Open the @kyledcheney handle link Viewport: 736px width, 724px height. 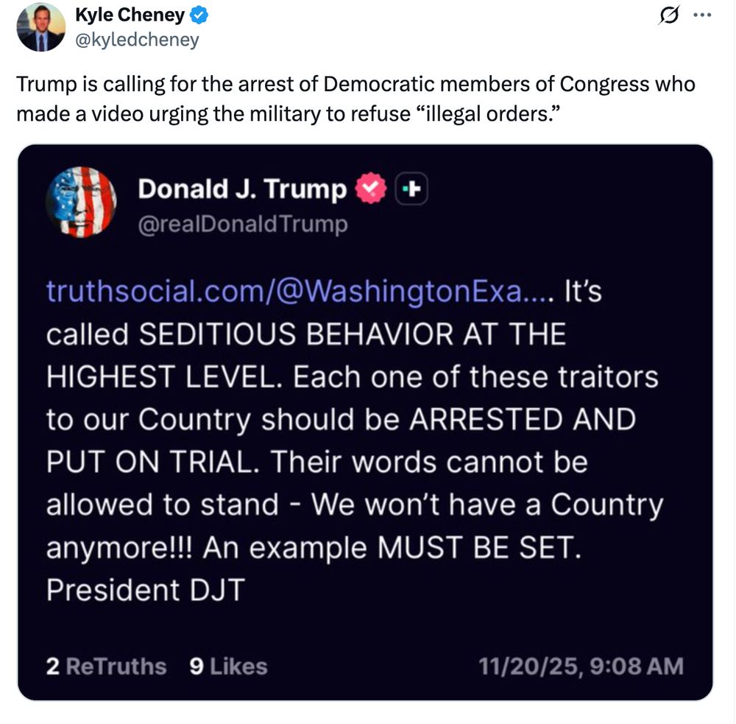(137, 40)
